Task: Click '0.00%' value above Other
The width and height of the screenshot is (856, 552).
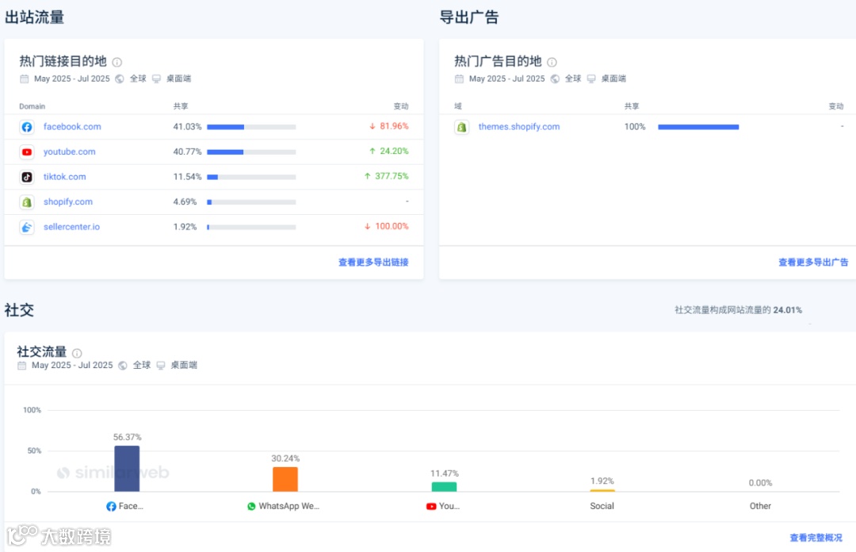Action: 760,483
